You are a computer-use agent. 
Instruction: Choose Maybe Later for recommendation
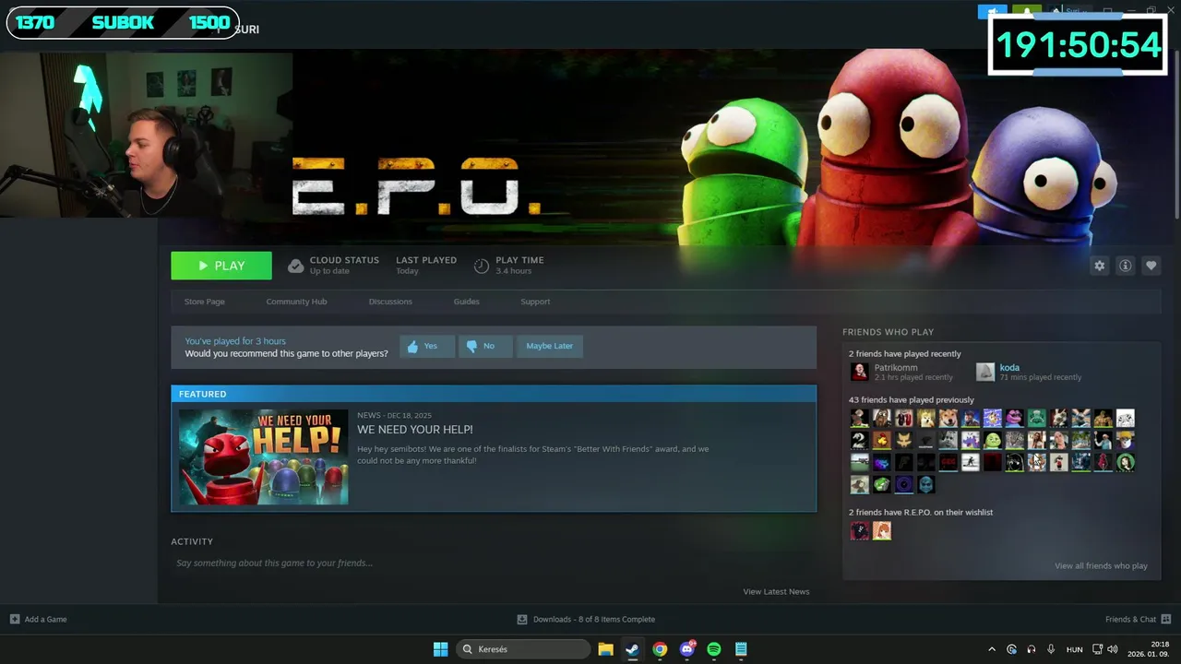(550, 346)
